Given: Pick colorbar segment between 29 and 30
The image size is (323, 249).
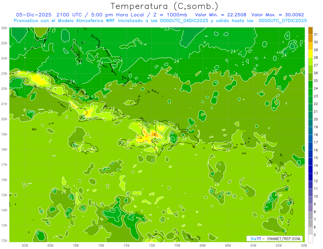Looking at the screenshot, I should tap(310, 46).
